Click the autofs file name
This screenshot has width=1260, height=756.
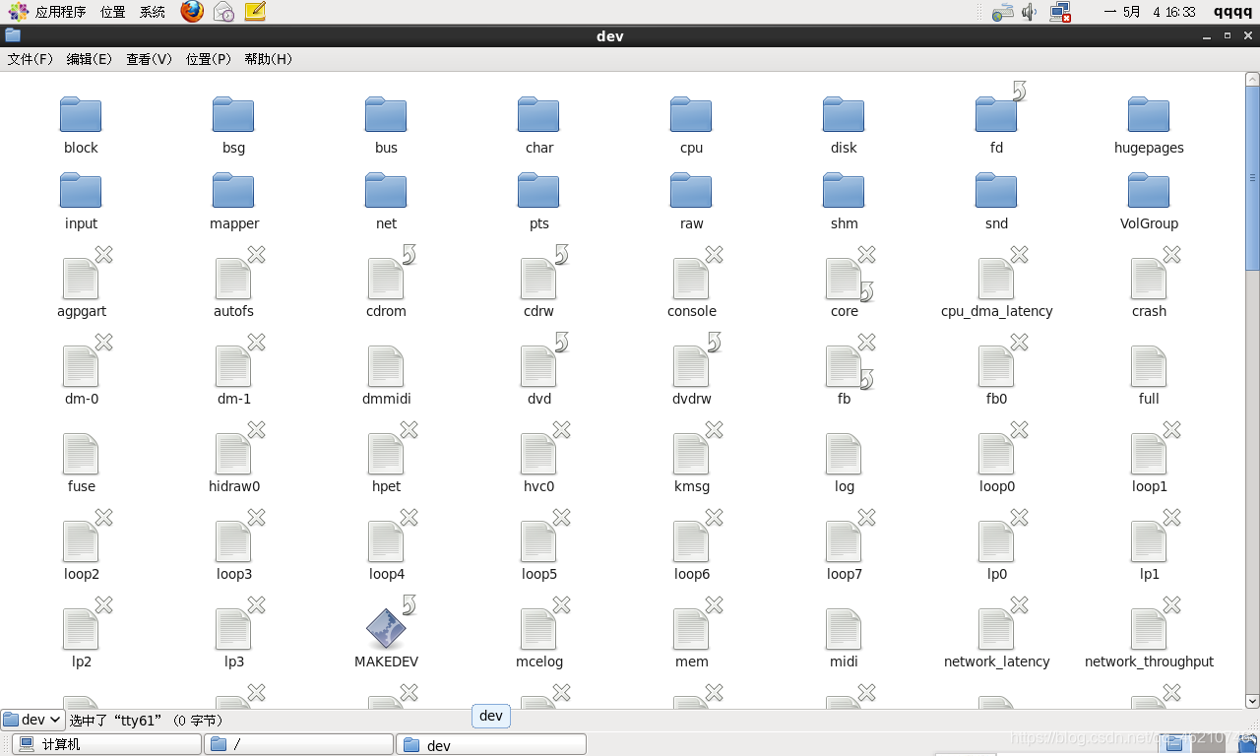point(233,311)
